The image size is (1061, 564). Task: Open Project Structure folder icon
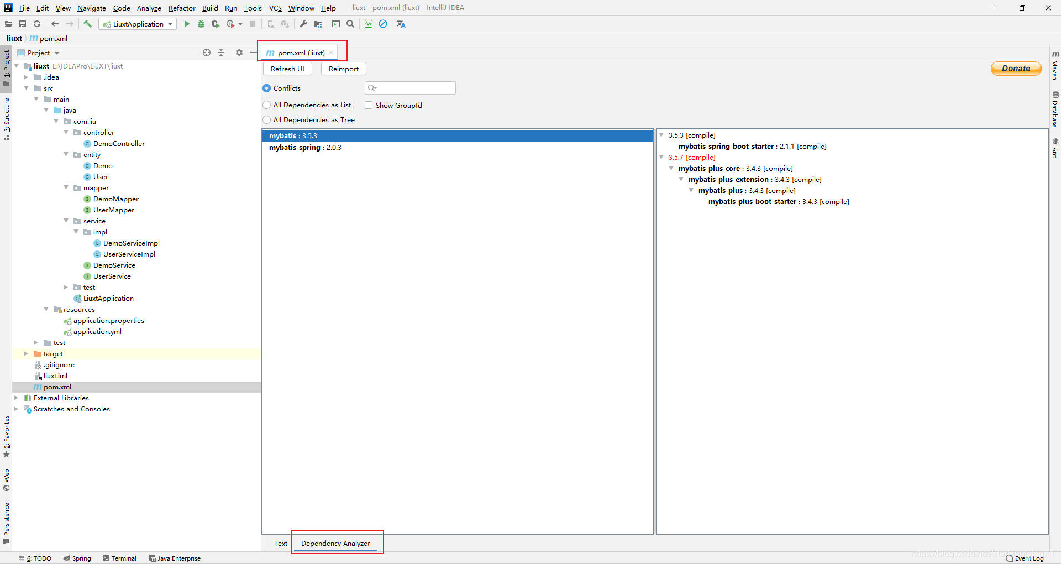tap(318, 24)
